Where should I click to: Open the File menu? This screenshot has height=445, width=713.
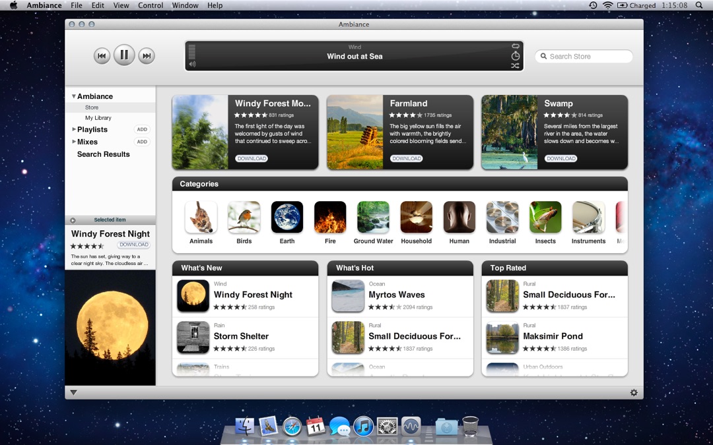(77, 5)
